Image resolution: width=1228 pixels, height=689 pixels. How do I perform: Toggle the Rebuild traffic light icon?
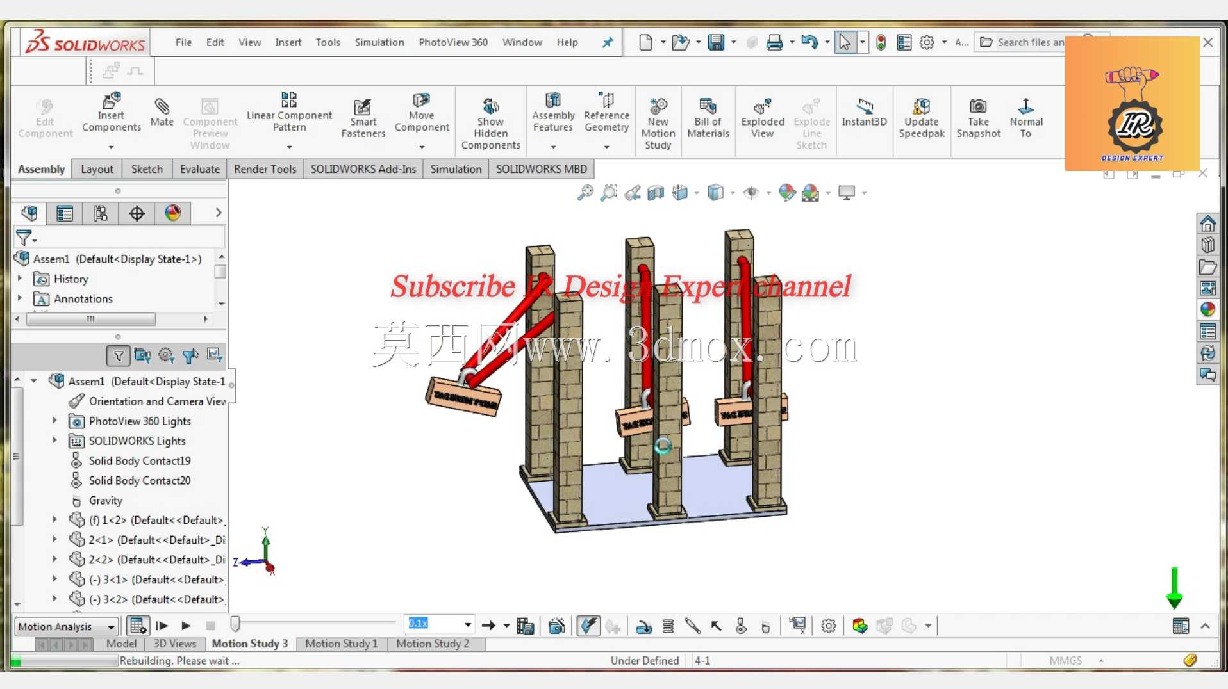coord(881,43)
